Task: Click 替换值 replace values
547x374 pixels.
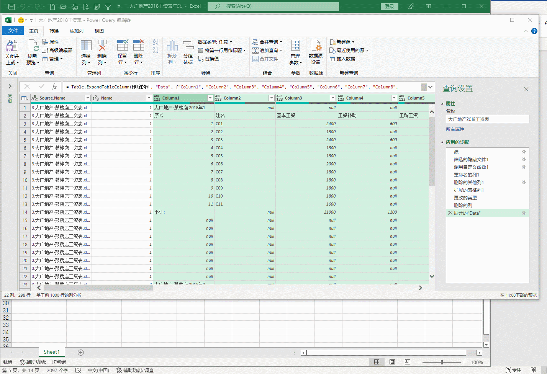Action: [208, 59]
